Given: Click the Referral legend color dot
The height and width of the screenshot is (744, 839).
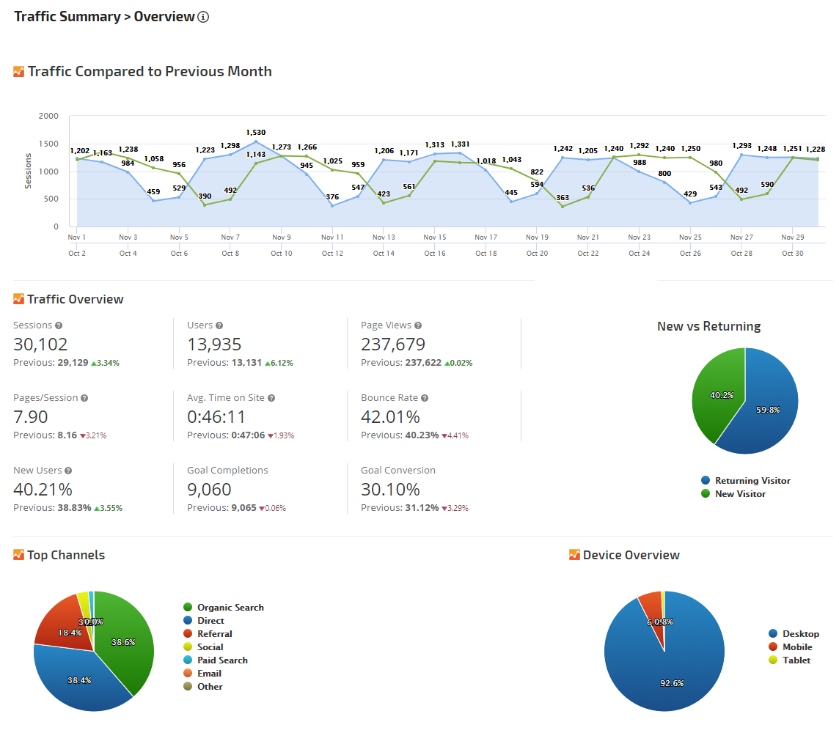Looking at the screenshot, I should [188, 634].
